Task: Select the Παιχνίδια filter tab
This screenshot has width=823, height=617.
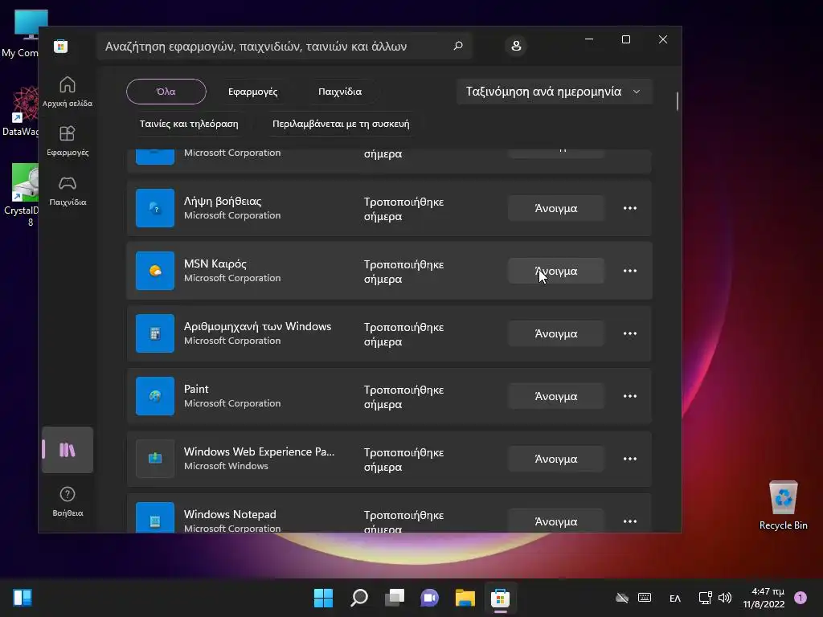Action: [340, 92]
